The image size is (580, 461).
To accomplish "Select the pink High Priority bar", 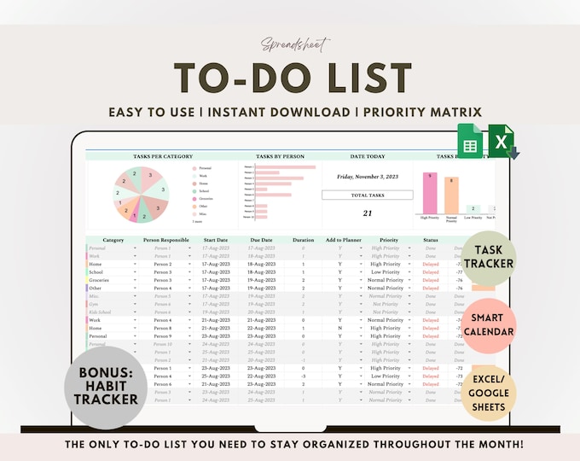I will tap(430, 193).
